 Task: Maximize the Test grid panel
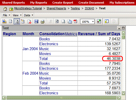(x=123, y=28)
